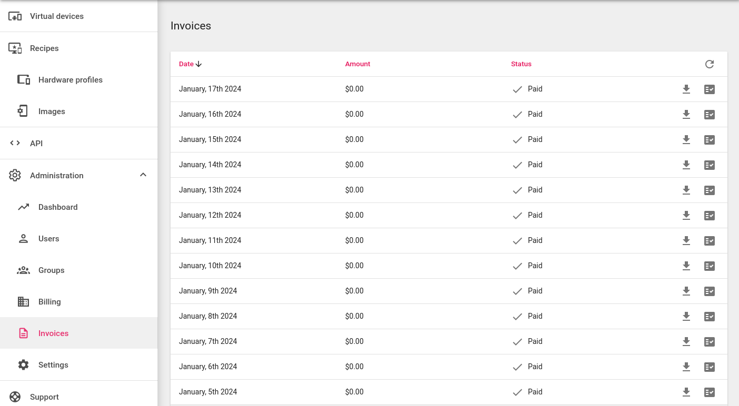Go to Settings
The width and height of the screenshot is (739, 406).
[53, 364]
